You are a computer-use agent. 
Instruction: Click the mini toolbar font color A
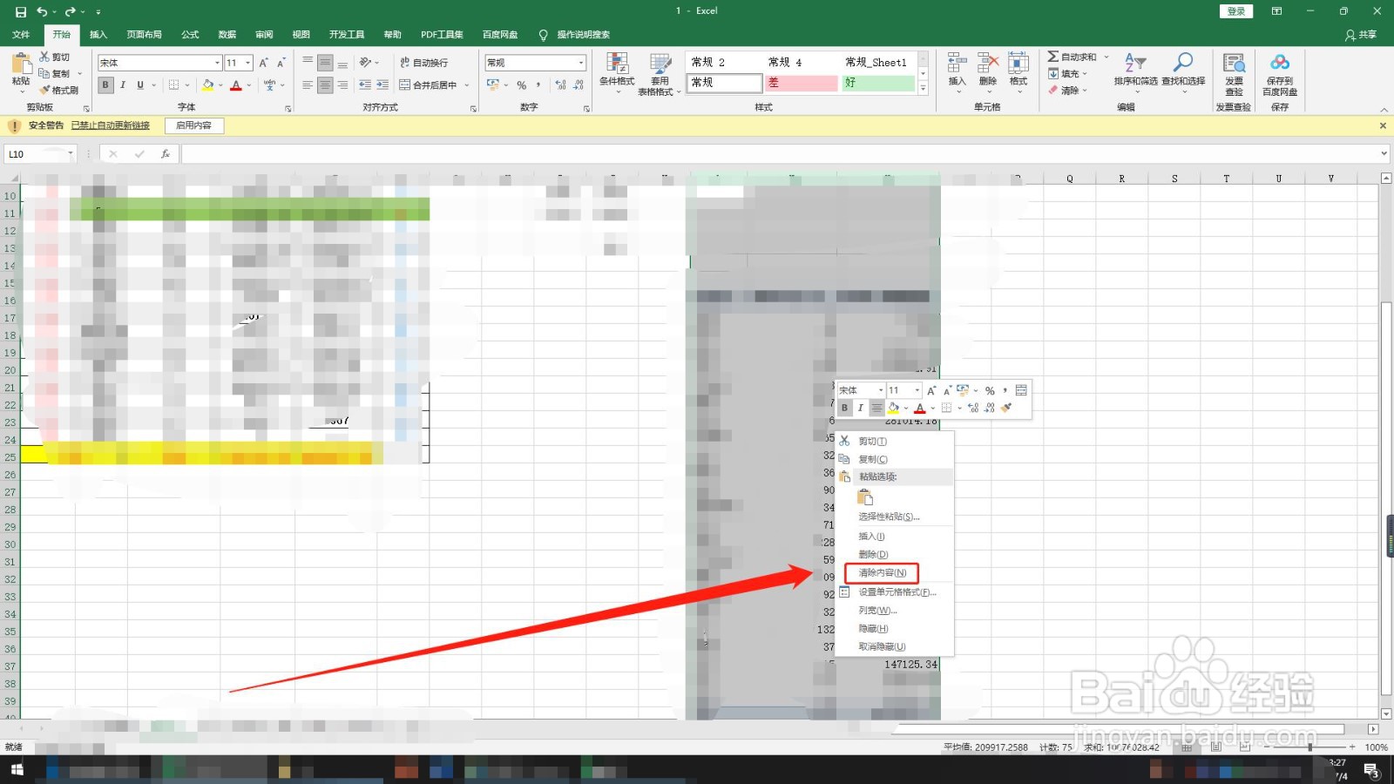pos(920,408)
